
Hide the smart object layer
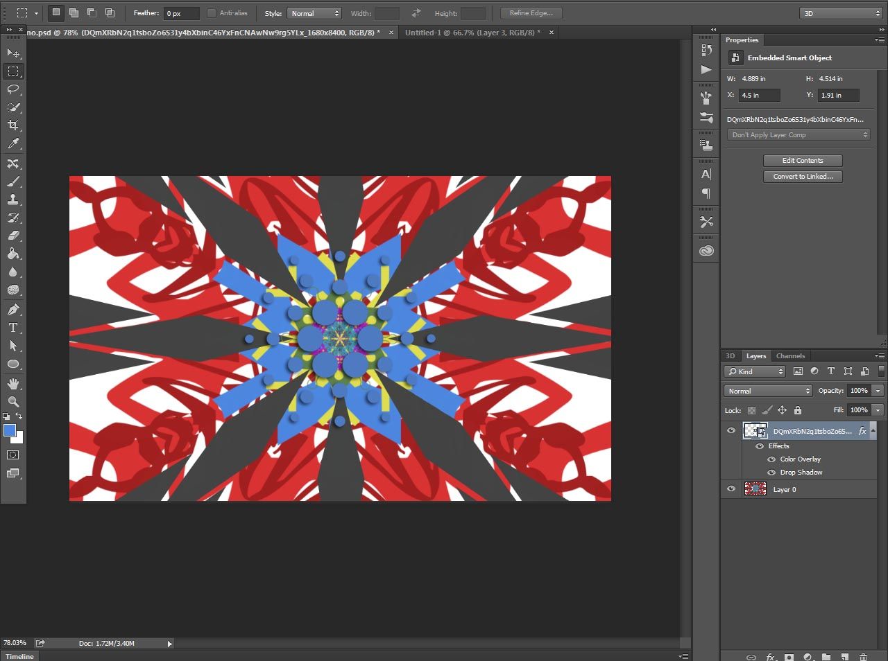(x=731, y=430)
